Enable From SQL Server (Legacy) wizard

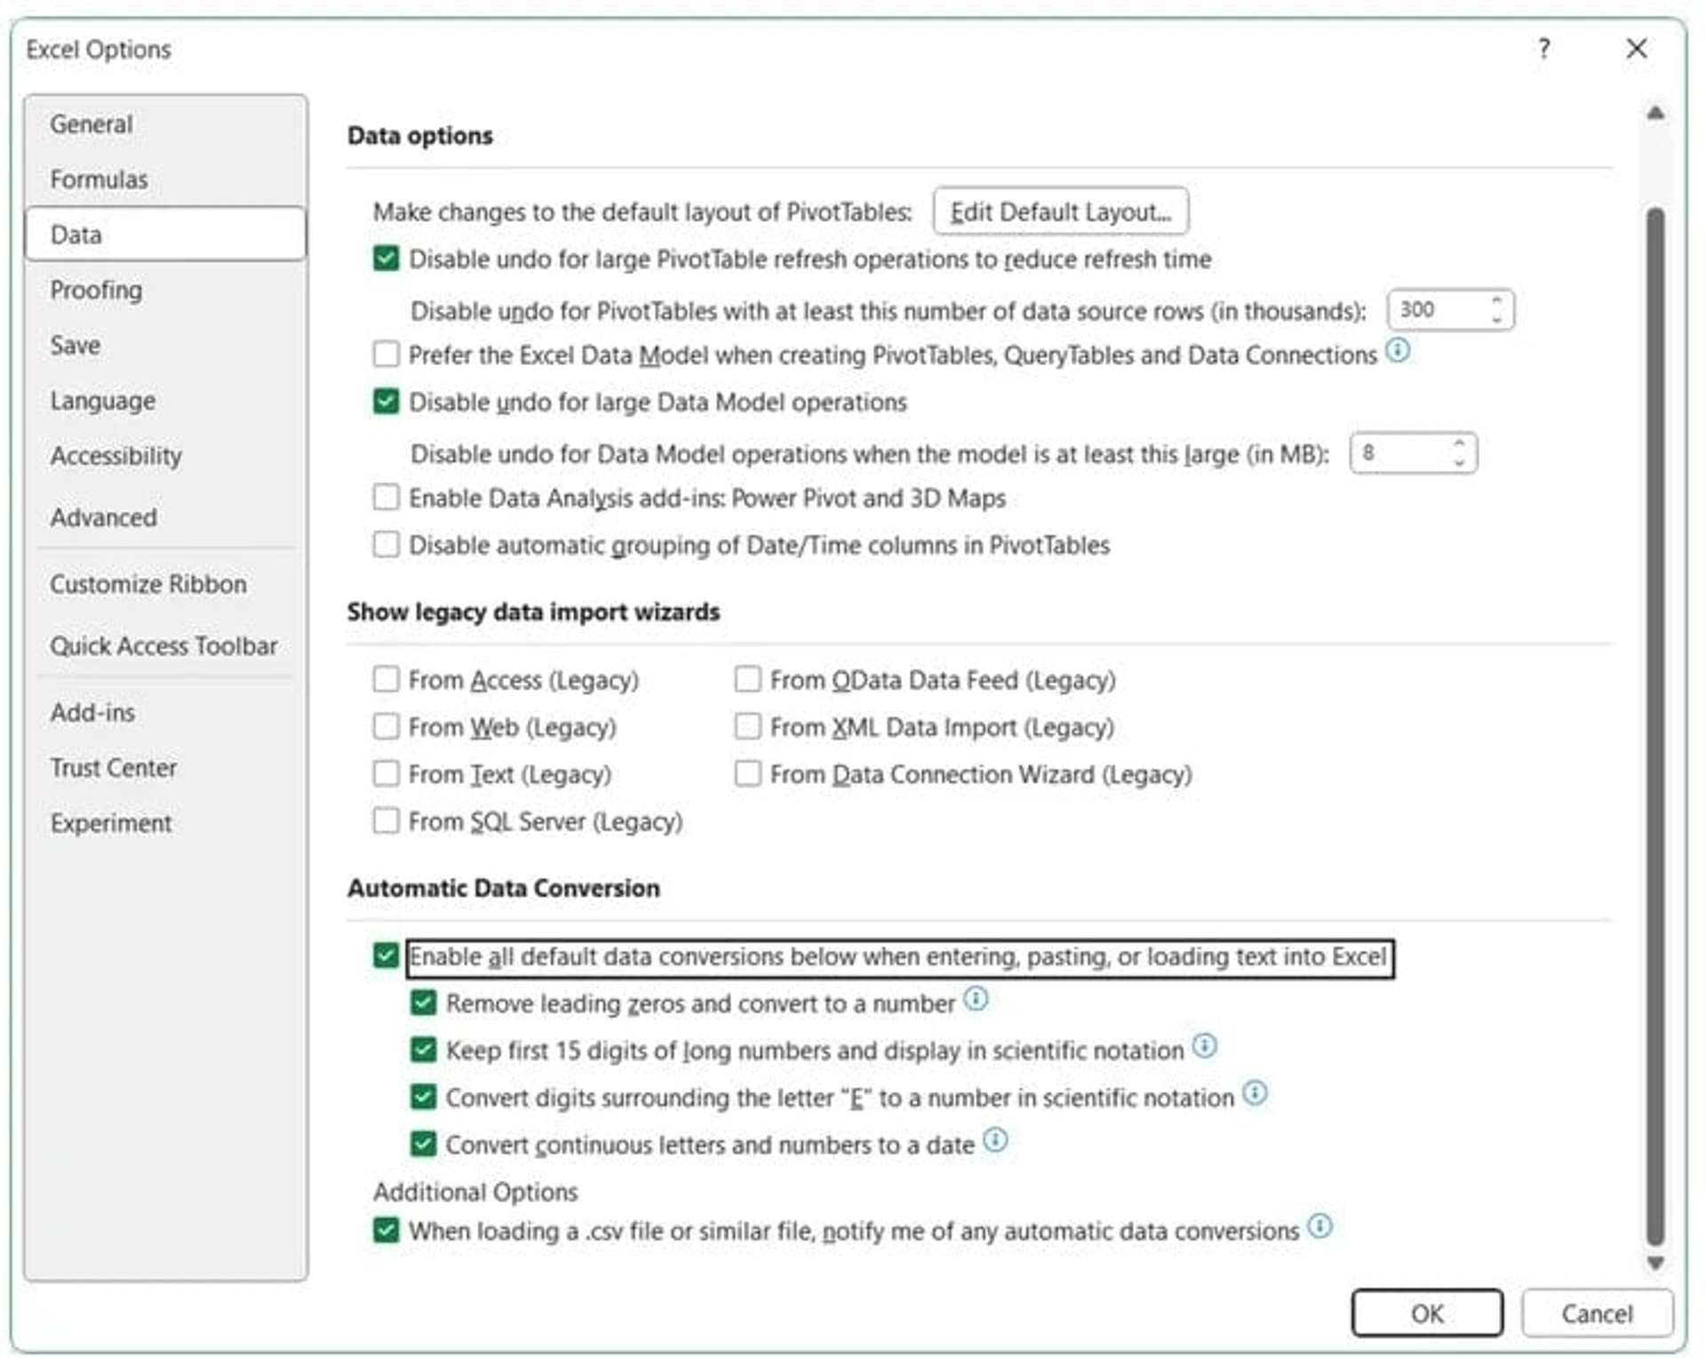[386, 820]
